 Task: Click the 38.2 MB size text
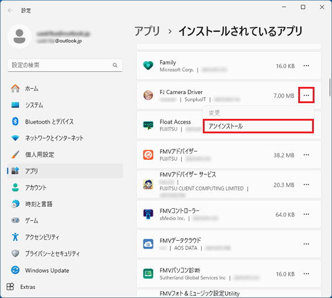[284, 155]
